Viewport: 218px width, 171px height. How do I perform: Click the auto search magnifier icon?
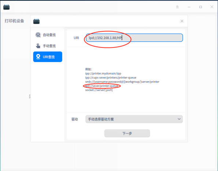click(x=38, y=35)
